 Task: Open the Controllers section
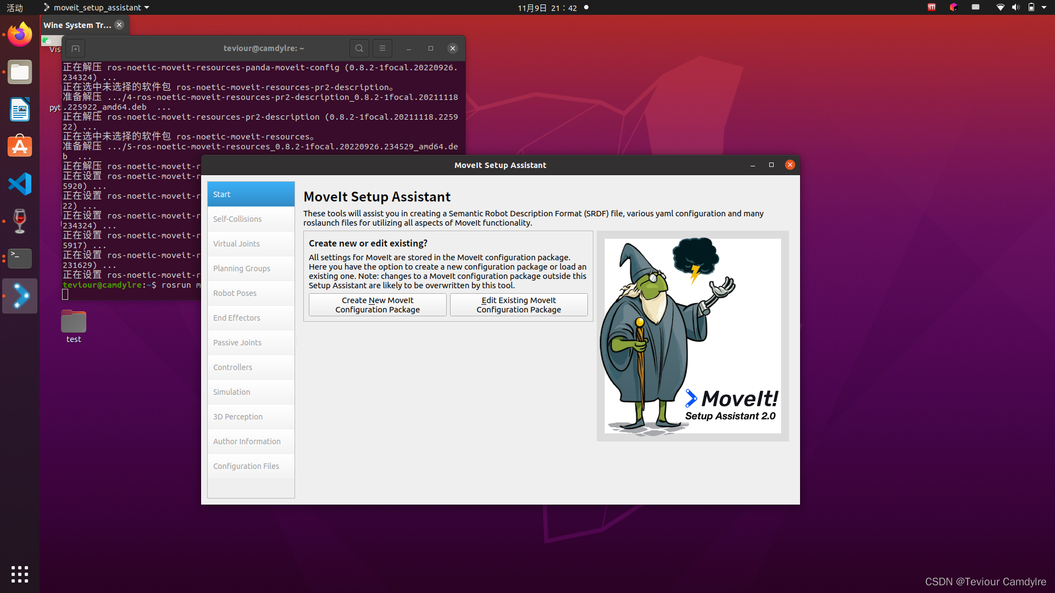pos(251,367)
